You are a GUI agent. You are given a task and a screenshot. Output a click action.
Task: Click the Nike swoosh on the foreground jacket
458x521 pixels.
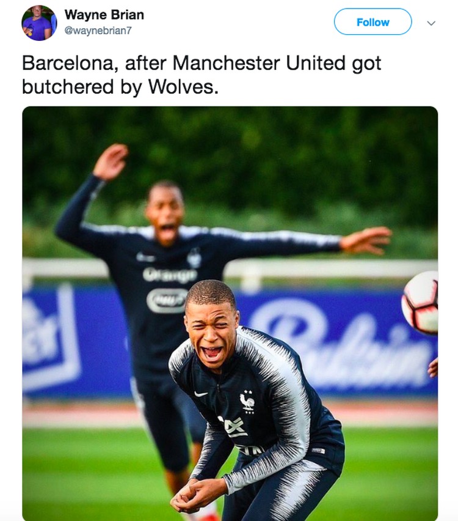[201, 394]
